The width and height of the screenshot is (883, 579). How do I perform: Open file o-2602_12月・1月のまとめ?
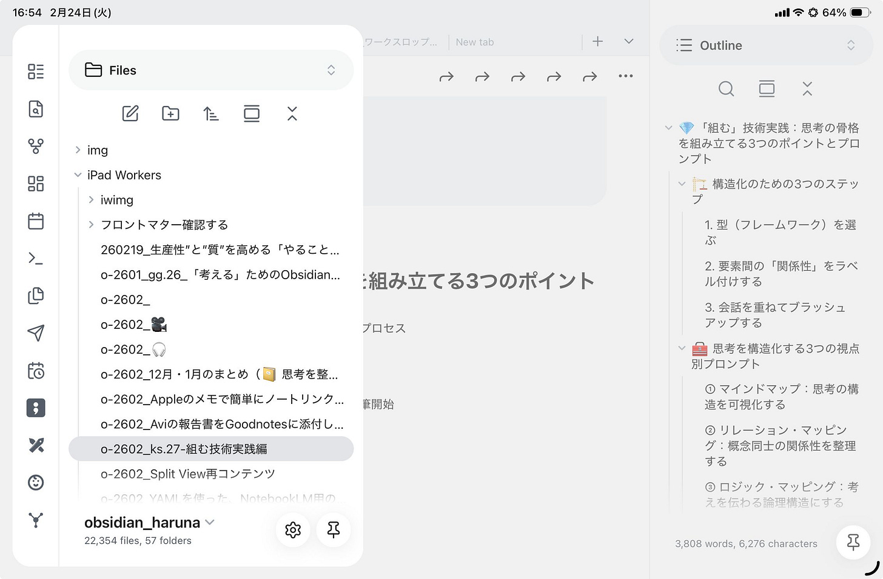[220, 374]
